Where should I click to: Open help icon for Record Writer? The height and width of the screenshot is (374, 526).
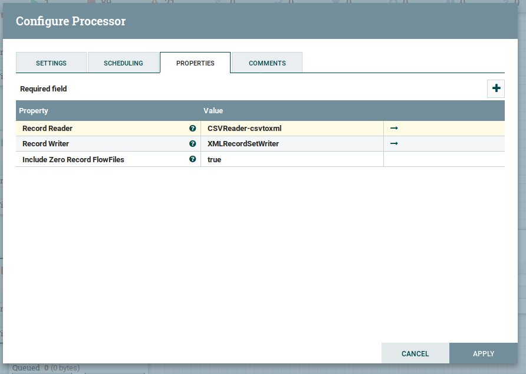tap(192, 143)
